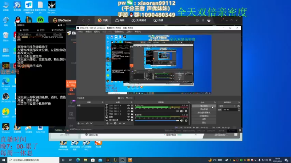Open the OBS 工具(T) menu
Viewport: 291px width, 163px height.
tap(129, 32)
